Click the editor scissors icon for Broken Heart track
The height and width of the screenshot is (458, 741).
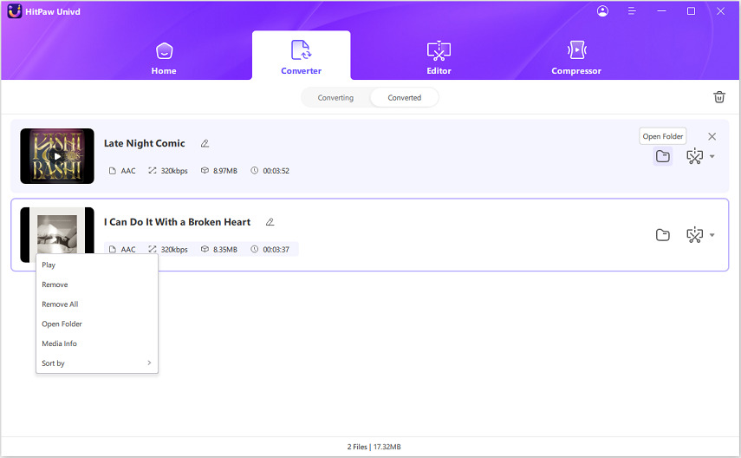tap(695, 235)
